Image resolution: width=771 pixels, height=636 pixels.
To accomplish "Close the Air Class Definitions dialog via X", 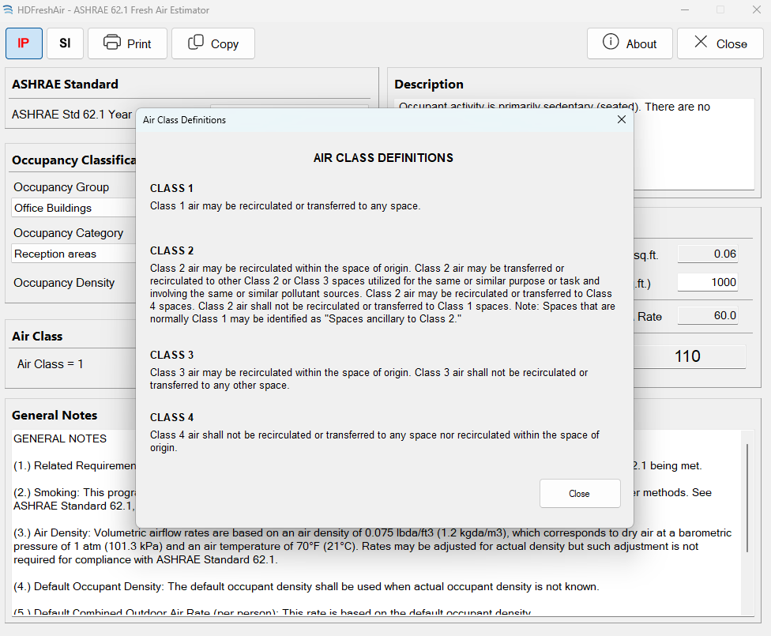I will [622, 119].
